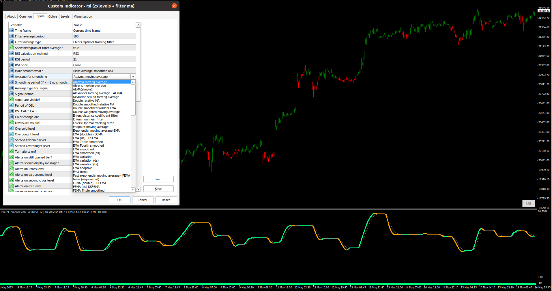Choose Ehlers Optimal tracking filter from list
Image resolution: width=552 pixels, height=291 pixels.
93,123
